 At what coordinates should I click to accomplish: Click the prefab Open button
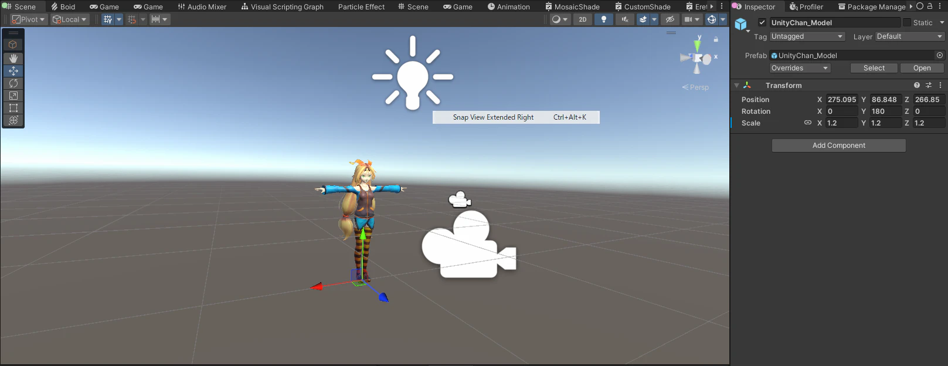(922, 68)
